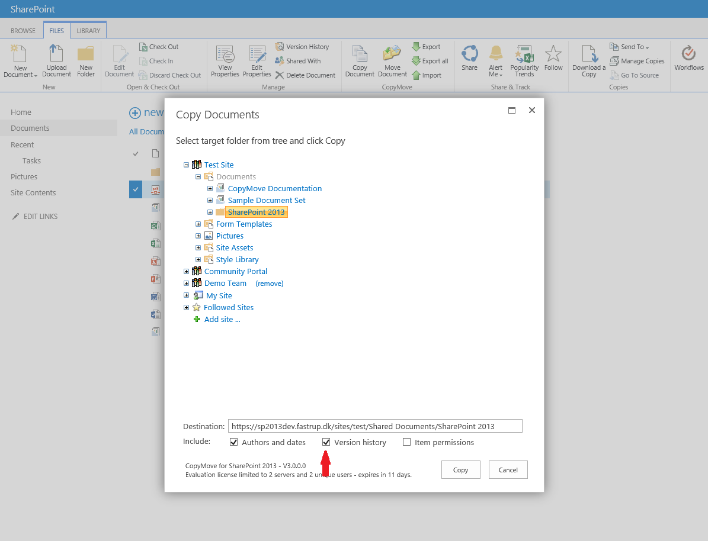
Task: Uncheck the selected PDF document row checkbox
Action: coord(136,189)
